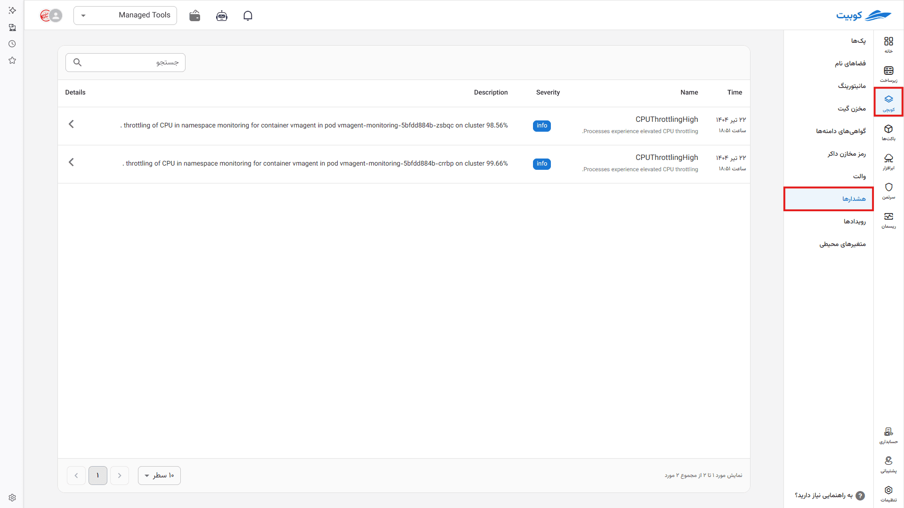Open the زیرساخت infrastructure icon
Screen dimensions: 904x508
[888, 74]
